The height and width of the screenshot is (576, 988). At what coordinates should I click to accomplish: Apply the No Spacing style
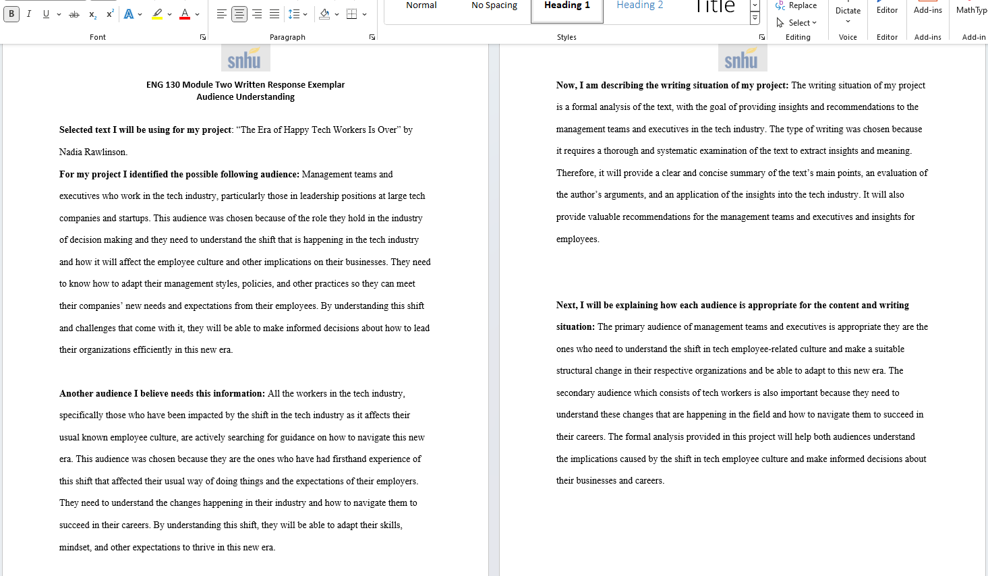[494, 6]
